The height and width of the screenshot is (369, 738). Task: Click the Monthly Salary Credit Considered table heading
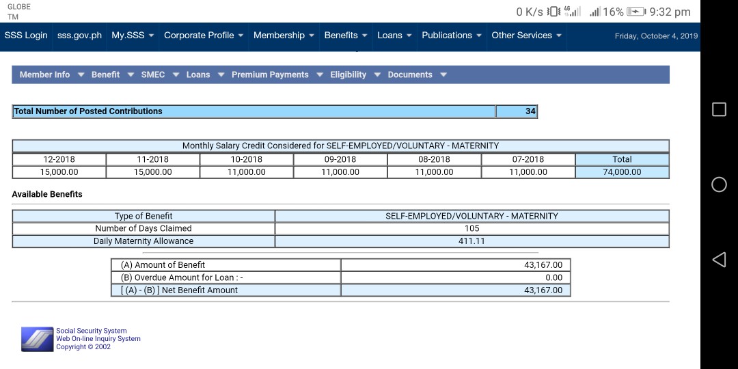click(x=340, y=146)
